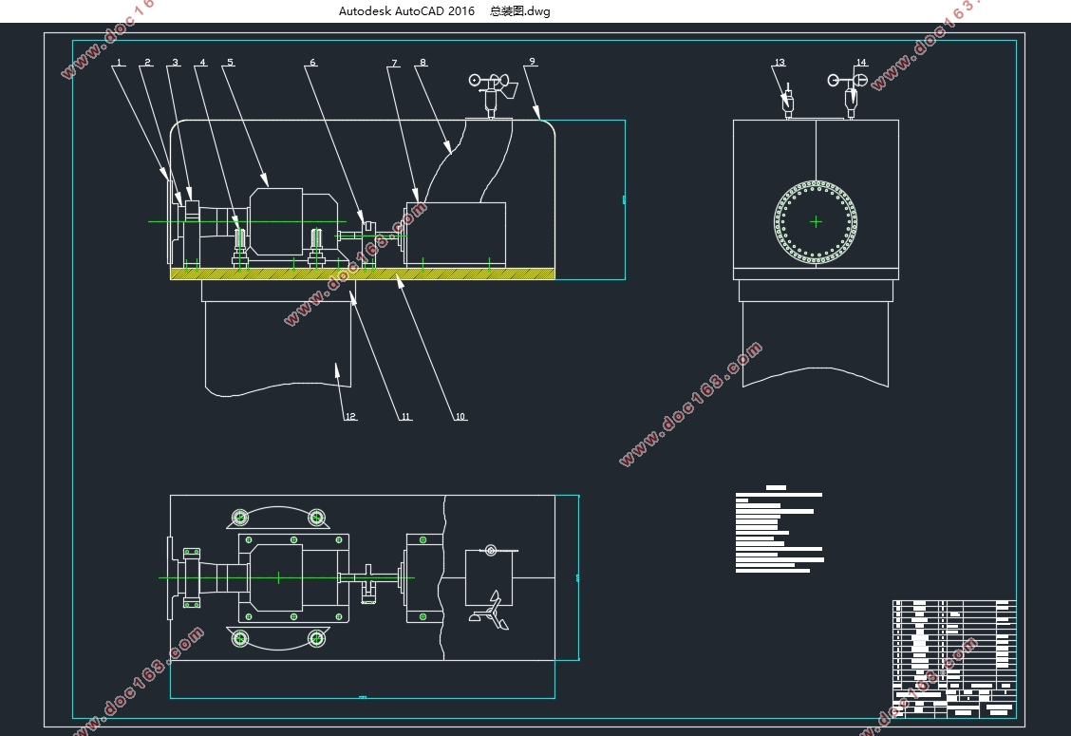The image size is (1071, 736).
Task: Select the yellow hatched base plate
Action: point(362,274)
